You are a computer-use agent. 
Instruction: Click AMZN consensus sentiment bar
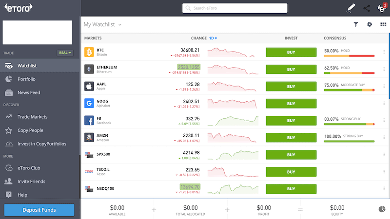[x=349, y=141]
